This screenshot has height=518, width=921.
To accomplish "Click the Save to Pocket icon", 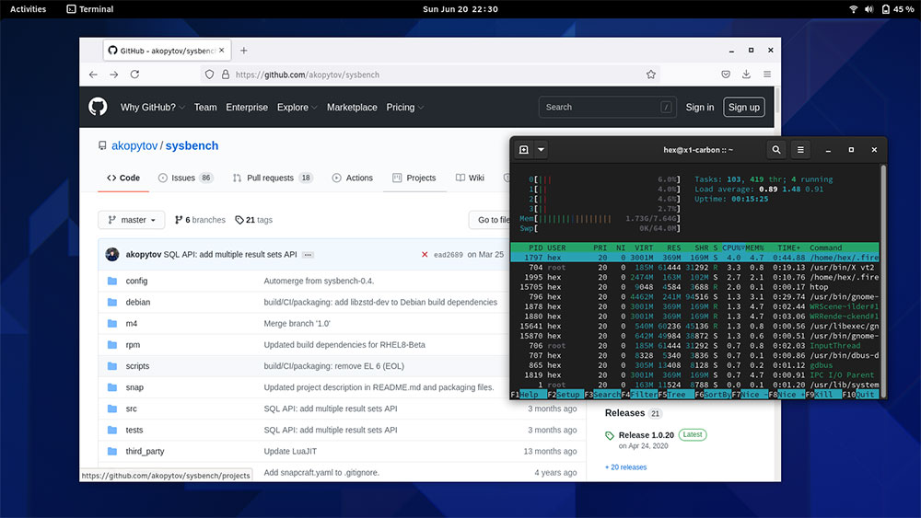I will (726, 75).
